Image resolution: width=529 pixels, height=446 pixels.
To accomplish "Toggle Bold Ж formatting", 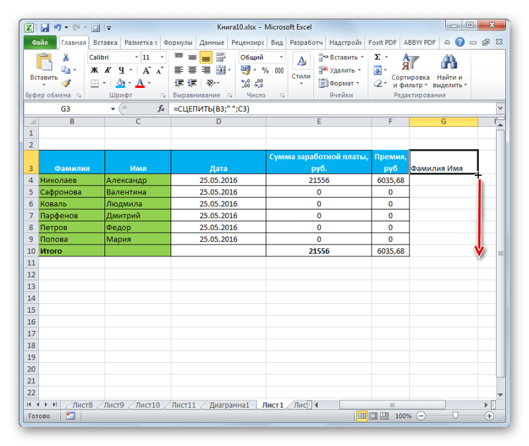I will (95, 71).
